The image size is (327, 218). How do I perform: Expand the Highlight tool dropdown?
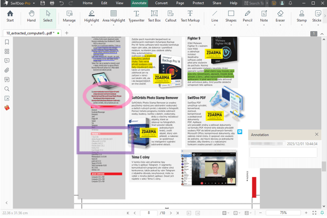click(x=92, y=25)
